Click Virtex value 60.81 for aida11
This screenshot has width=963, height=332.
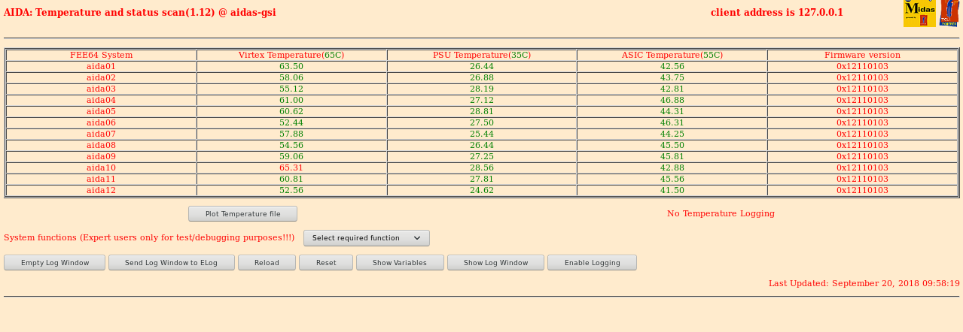[x=291, y=179]
